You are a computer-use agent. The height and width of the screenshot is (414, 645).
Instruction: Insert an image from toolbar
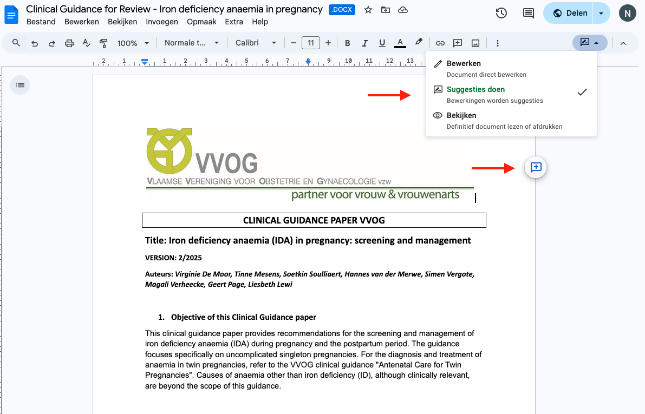pyautogui.click(x=475, y=43)
